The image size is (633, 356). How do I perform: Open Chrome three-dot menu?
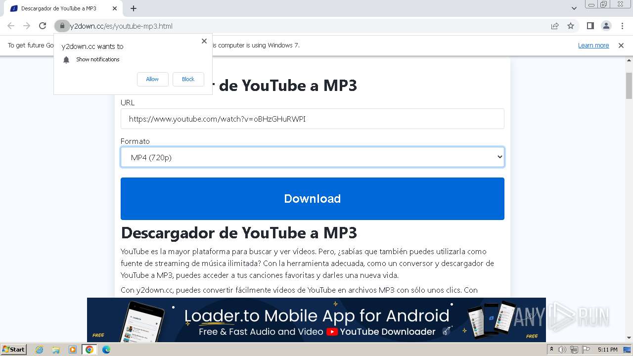[x=622, y=26]
